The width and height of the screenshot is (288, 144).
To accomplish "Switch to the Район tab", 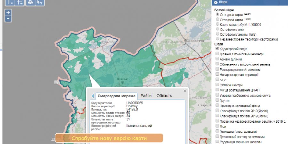I will pyautogui.click(x=146, y=96).
